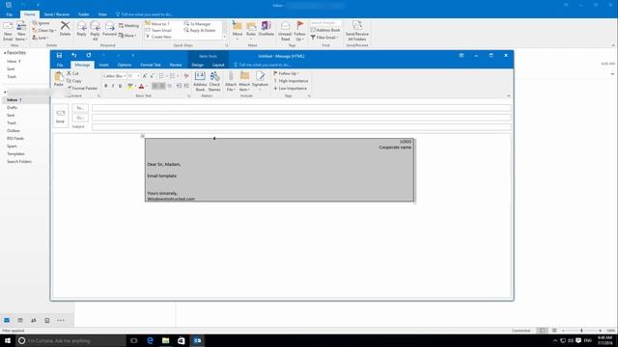Open the Insert tab in message window
The image size is (618, 347).
103,65
